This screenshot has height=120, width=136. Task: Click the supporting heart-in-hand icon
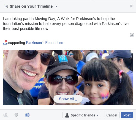[x=5, y=43]
